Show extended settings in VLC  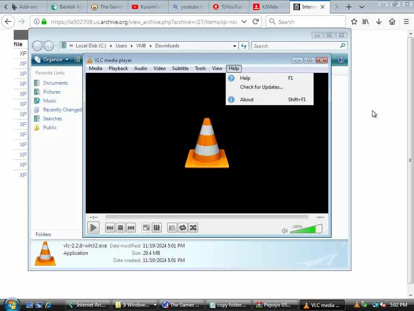tap(157, 228)
